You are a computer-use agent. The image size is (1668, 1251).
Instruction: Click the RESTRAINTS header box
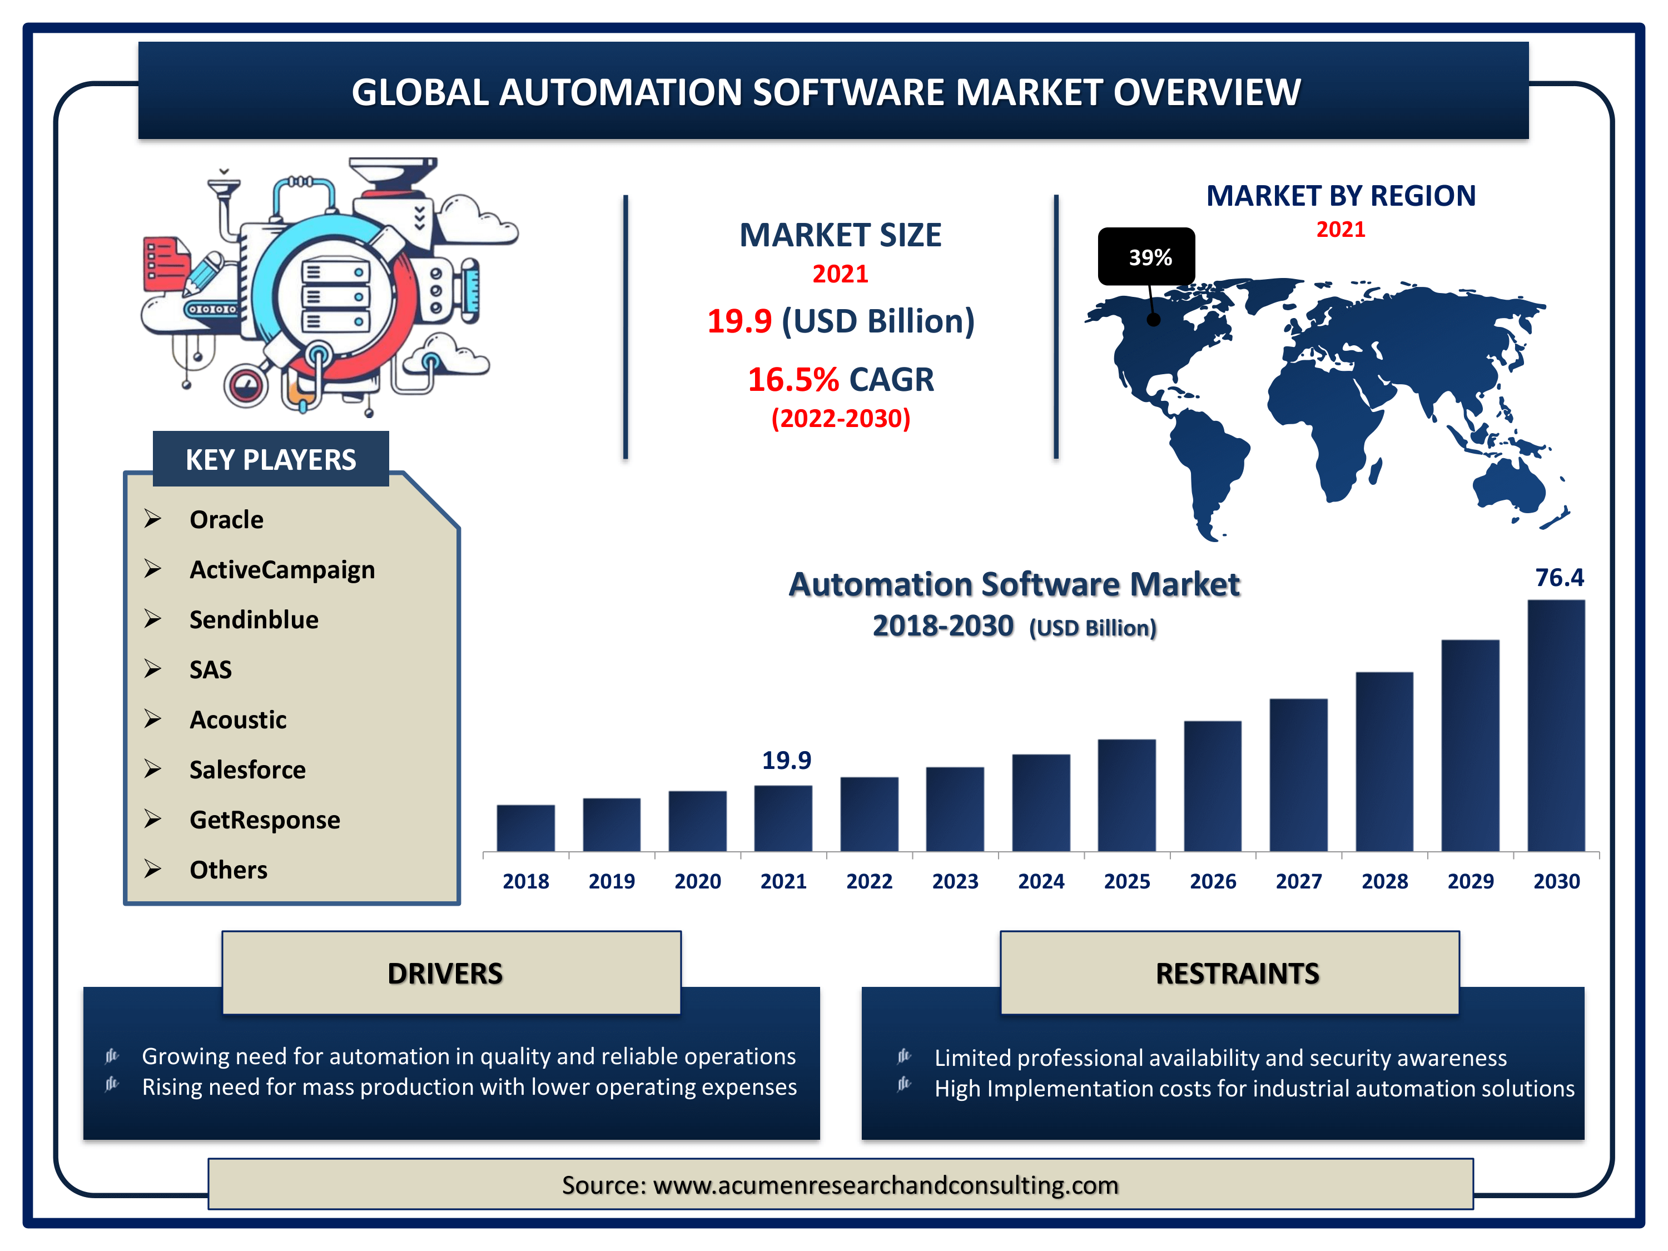coord(1230,973)
